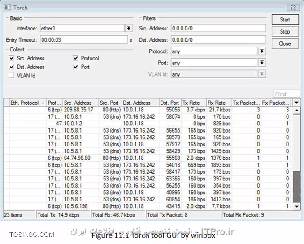The image size is (304, 244).
Task: Toggle the Dst. Address collect checkbox
Action: [x=12, y=67]
